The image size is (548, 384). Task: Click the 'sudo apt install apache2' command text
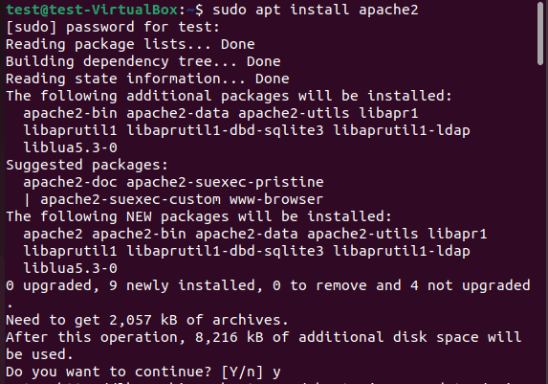pos(316,10)
